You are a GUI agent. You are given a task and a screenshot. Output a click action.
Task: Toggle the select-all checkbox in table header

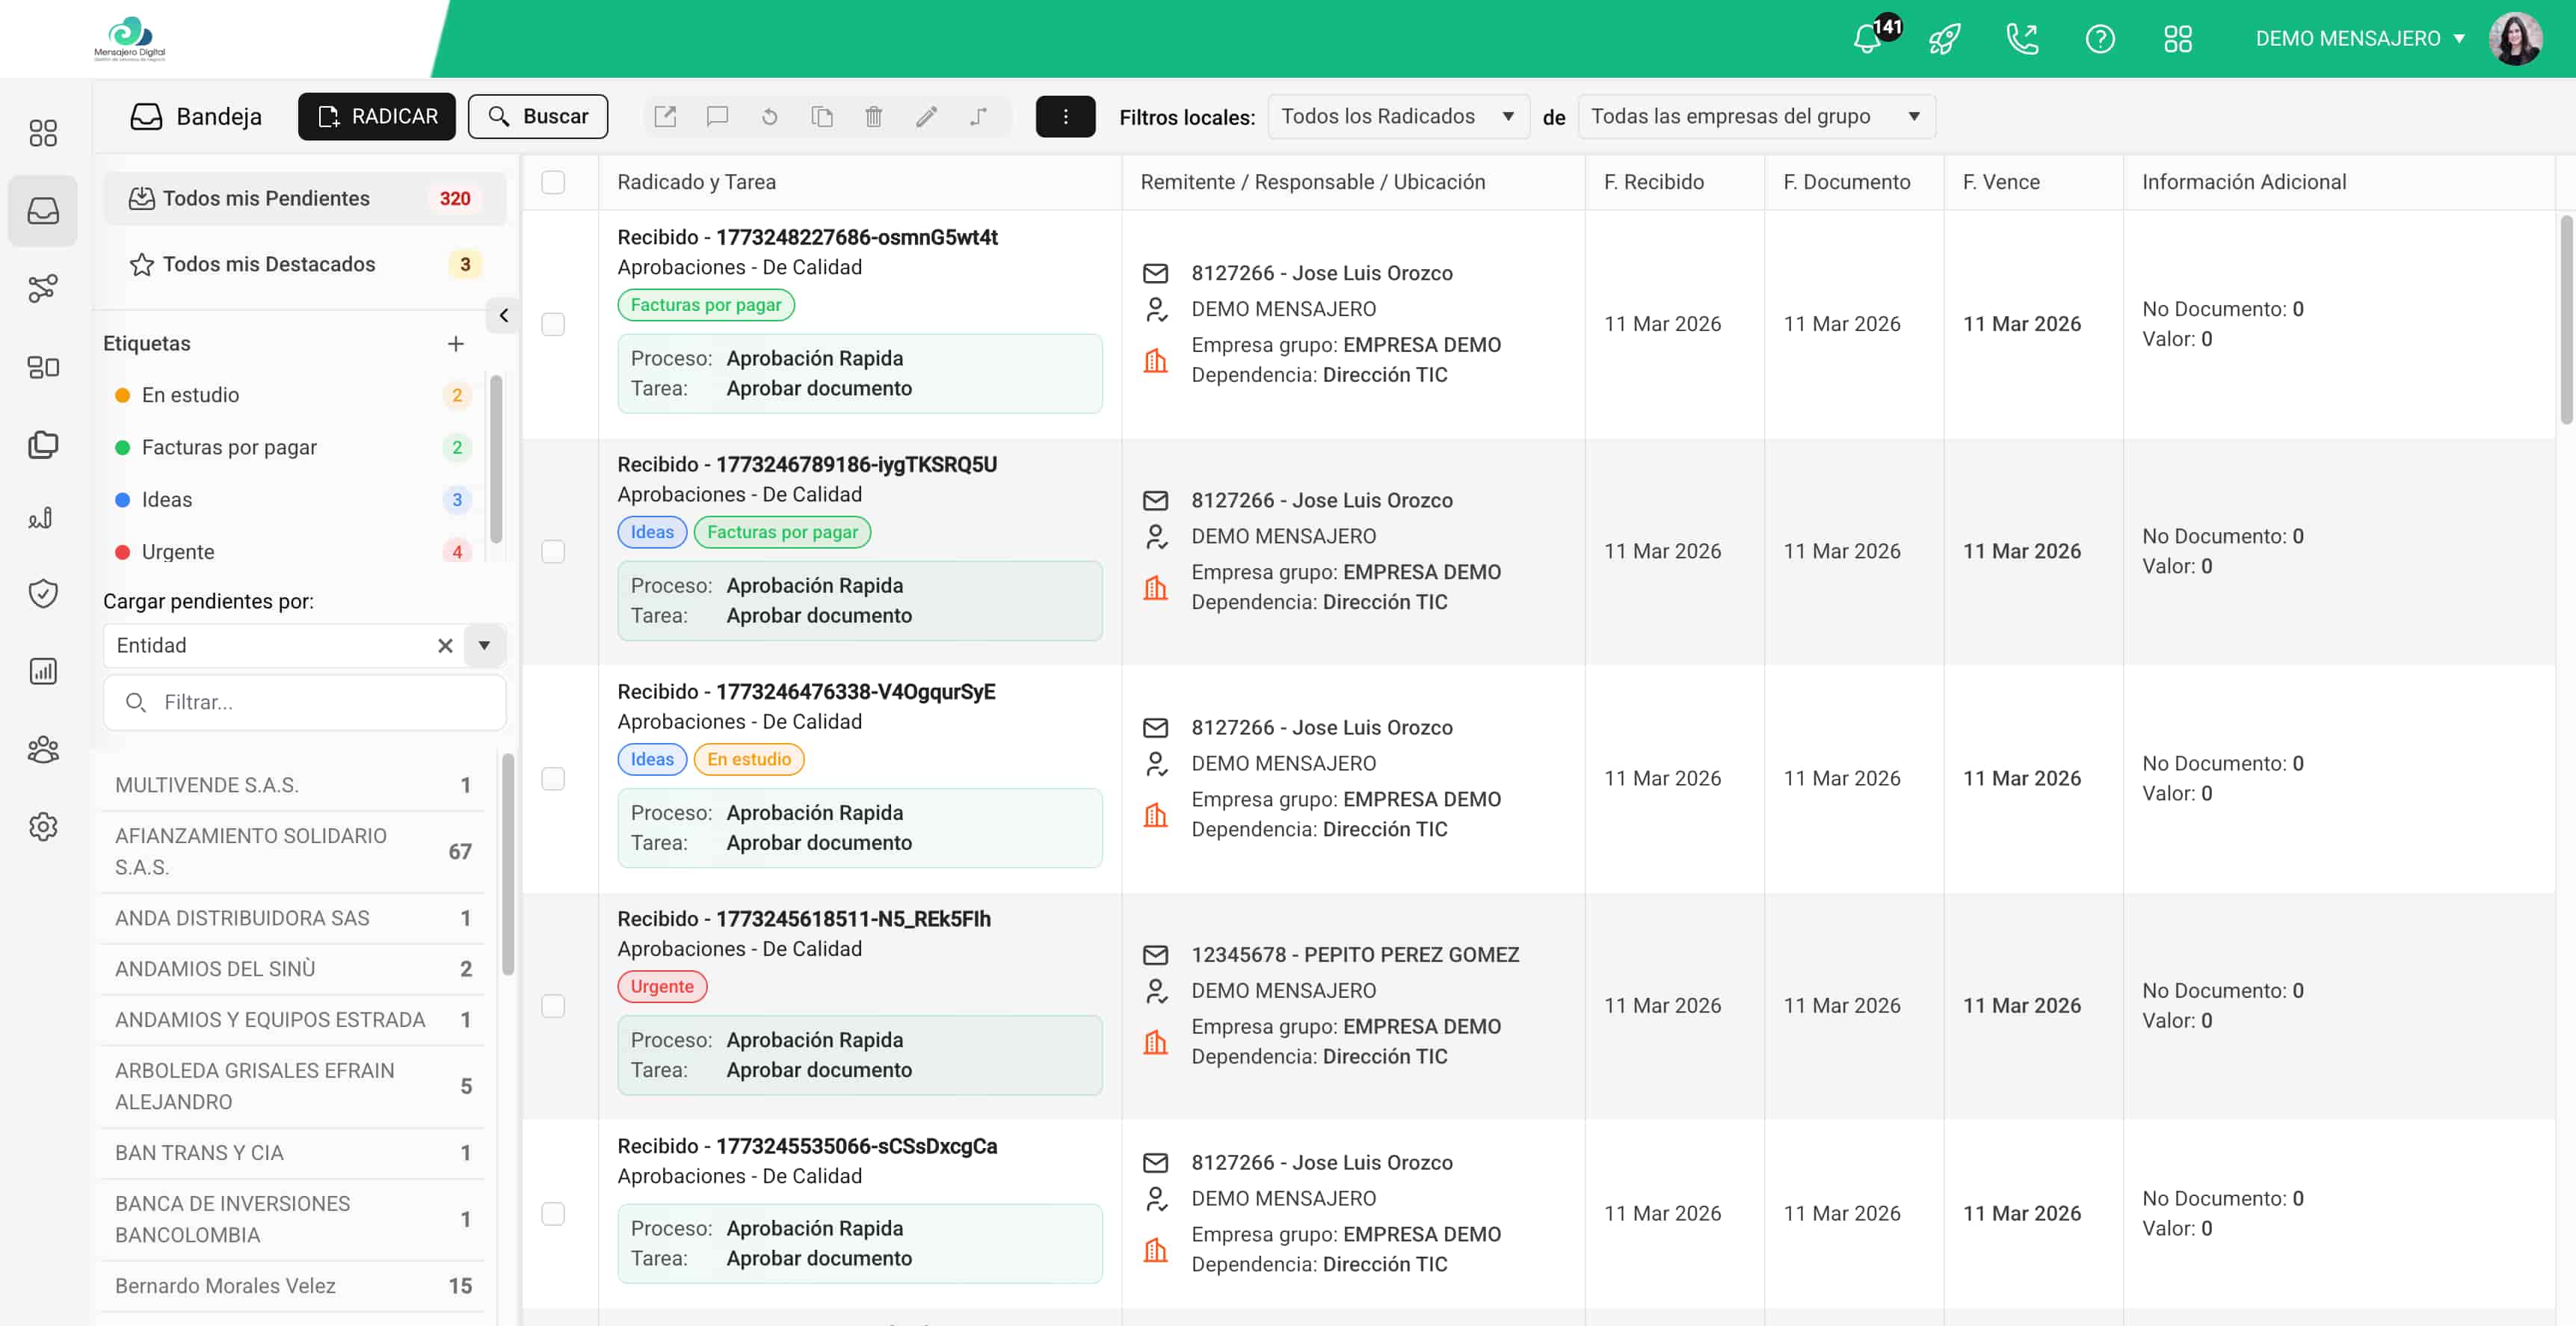click(x=553, y=182)
